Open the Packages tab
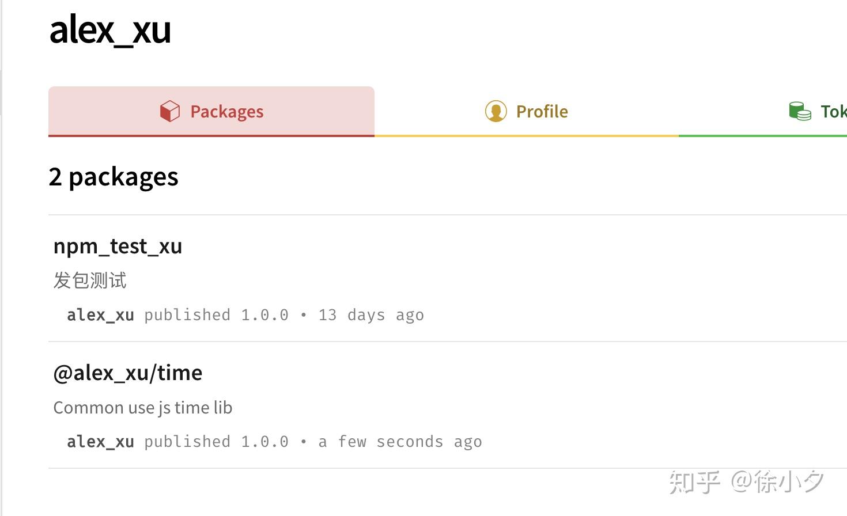Image resolution: width=847 pixels, height=516 pixels. tap(211, 112)
